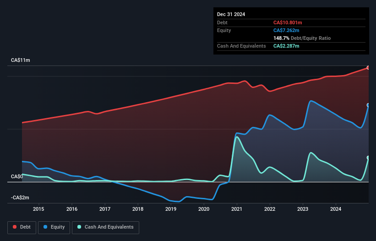Click the 2018 x-axis label
The height and width of the screenshot is (241, 376).
tap(138, 209)
